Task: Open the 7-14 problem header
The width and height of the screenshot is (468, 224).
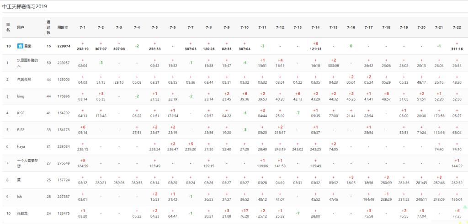Action: (x=315, y=28)
